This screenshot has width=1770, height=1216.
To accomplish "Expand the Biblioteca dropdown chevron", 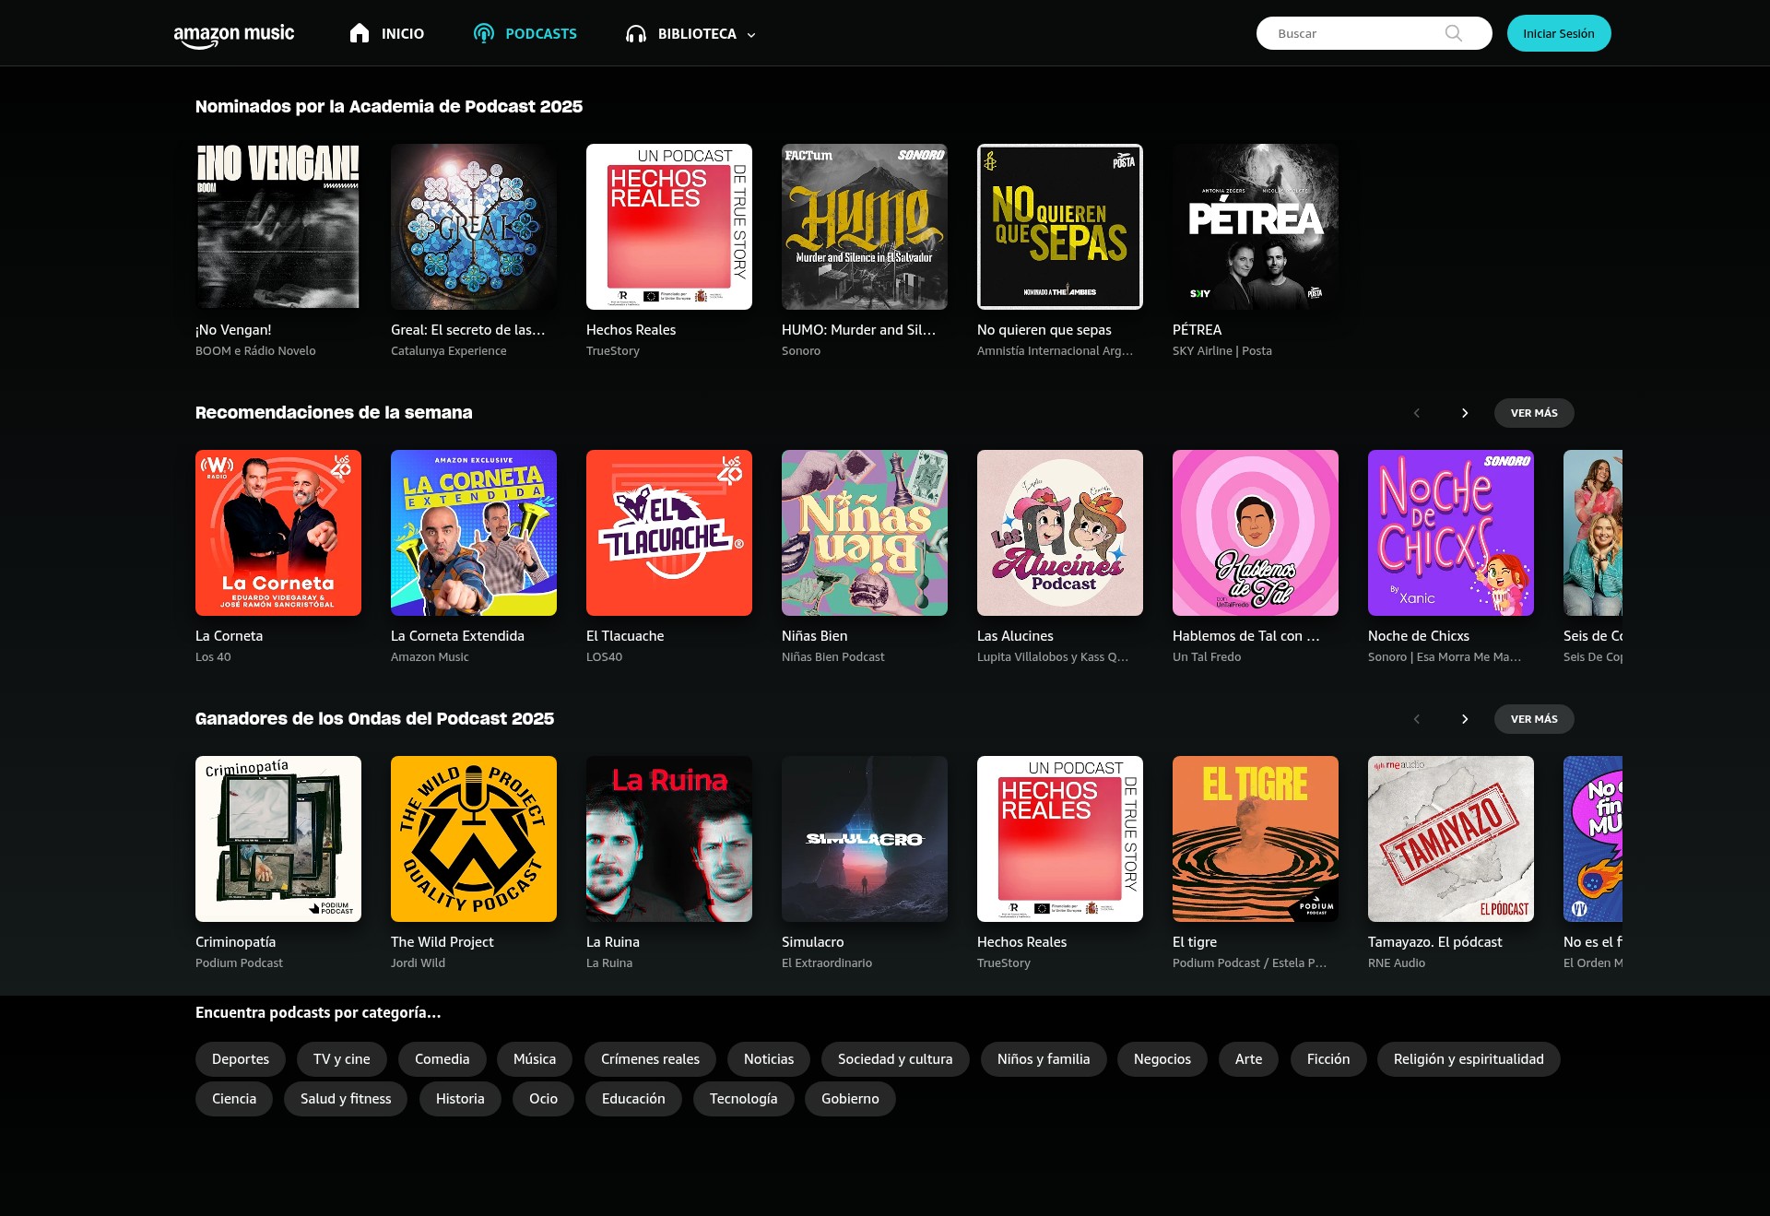I will point(751,35).
